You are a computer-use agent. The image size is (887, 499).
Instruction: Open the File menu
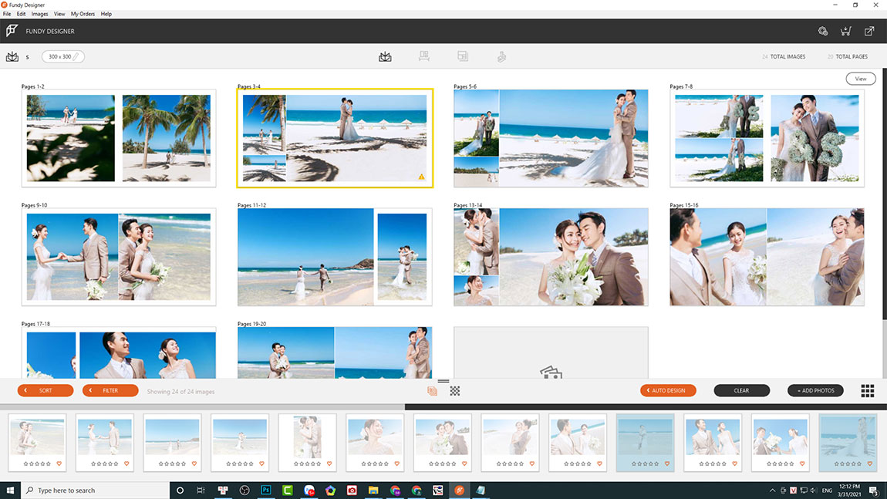[x=7, y=14]
